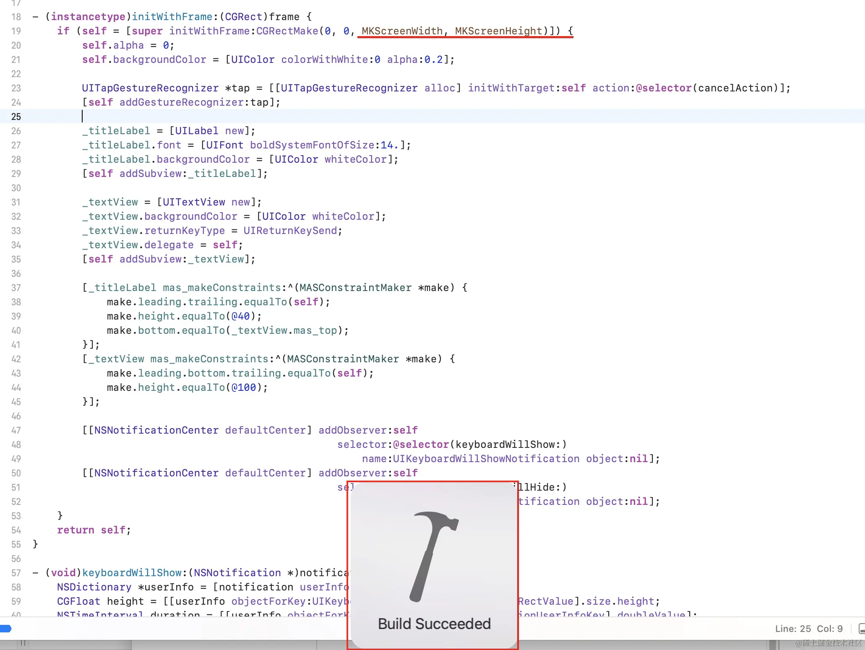The height and width of the screenshot is (650, 865).
Task: Click the (void)keyboardWillShow: method signature
Action: pyautogui.click(x=191, y=573)
